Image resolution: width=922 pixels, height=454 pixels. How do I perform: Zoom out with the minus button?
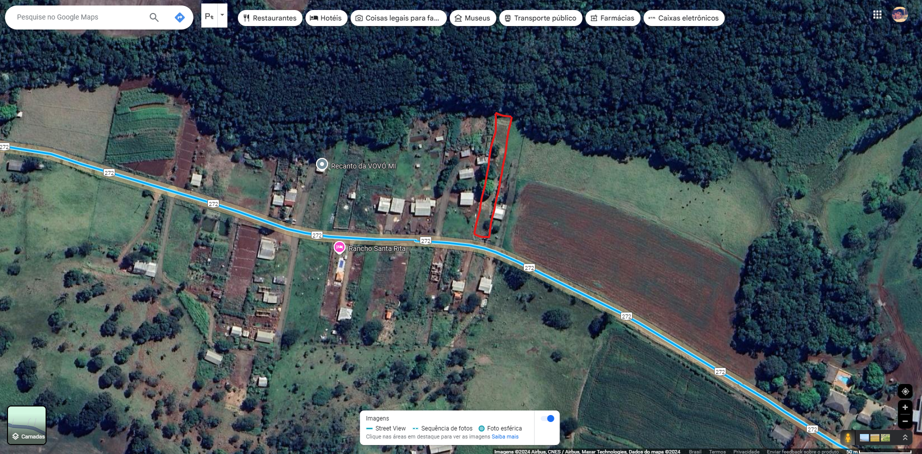point(905,421)
